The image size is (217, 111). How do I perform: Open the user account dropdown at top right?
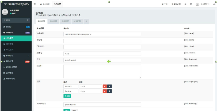[203, 5]
